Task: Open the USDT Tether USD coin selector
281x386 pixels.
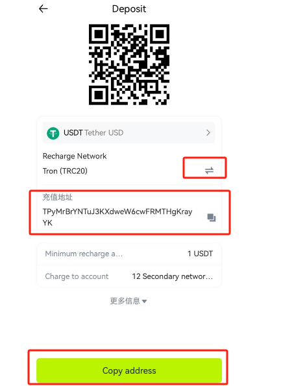Action: pyautogui.click(x=128, y=133)
